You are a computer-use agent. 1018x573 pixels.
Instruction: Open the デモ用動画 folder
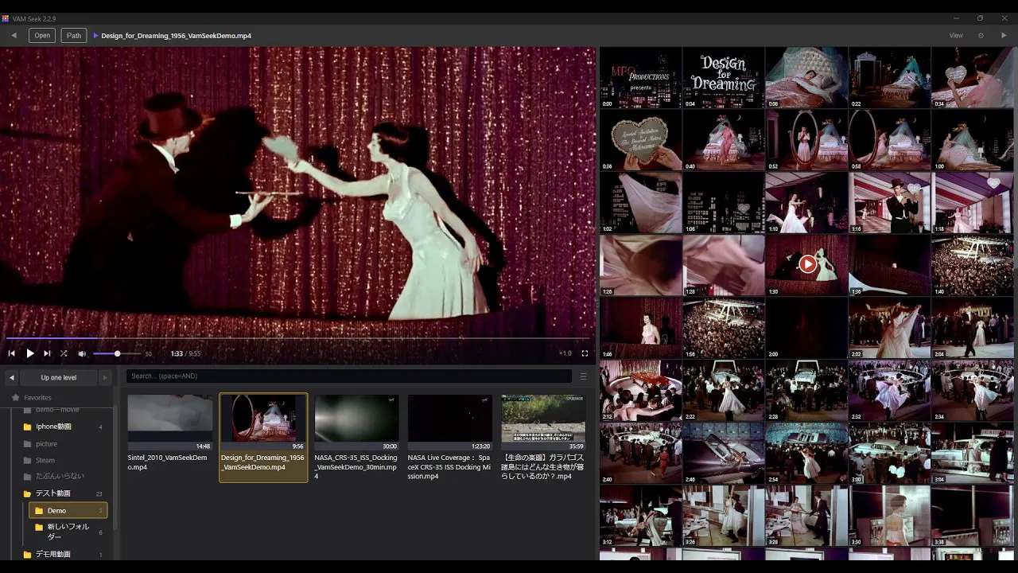tap(64, 554)
